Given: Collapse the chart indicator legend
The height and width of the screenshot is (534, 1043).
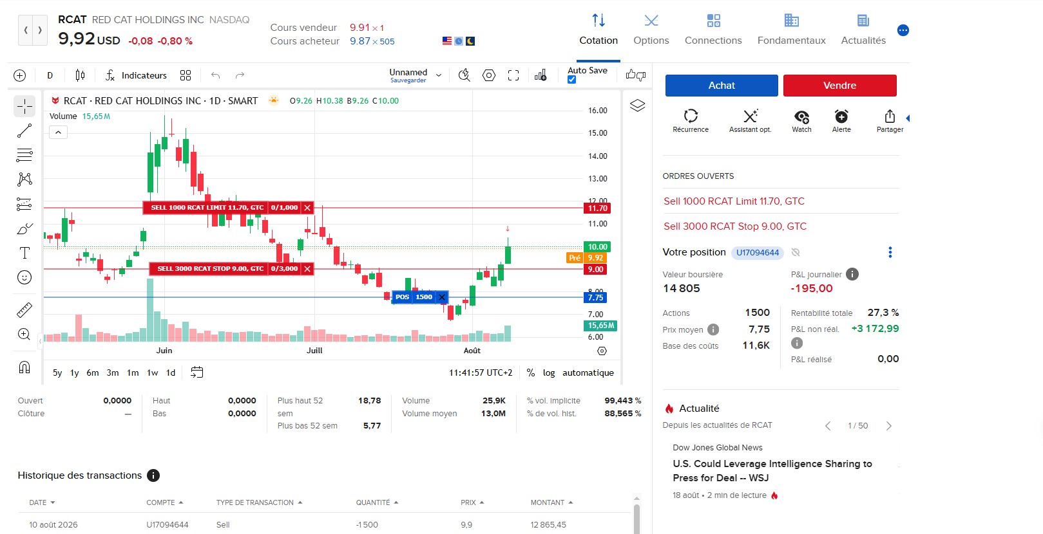Looking at the screenshot, I should click(58, 133).
